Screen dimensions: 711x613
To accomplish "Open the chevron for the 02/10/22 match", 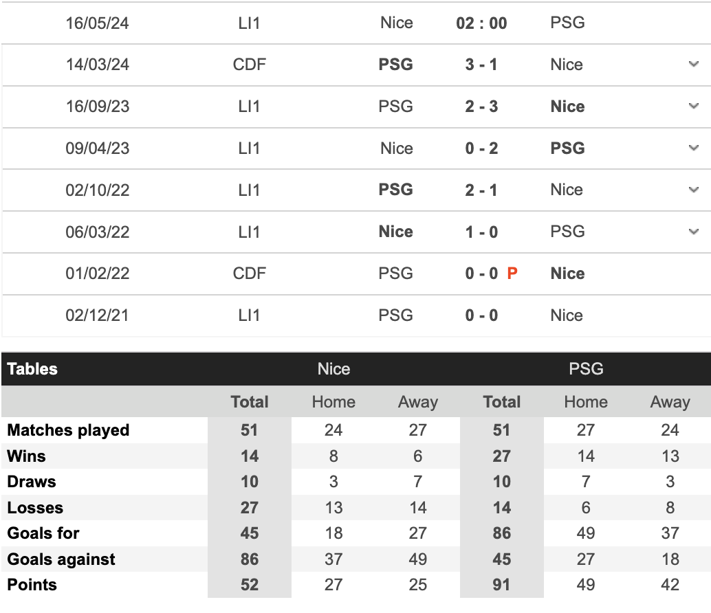I will (x=693, y=190).
